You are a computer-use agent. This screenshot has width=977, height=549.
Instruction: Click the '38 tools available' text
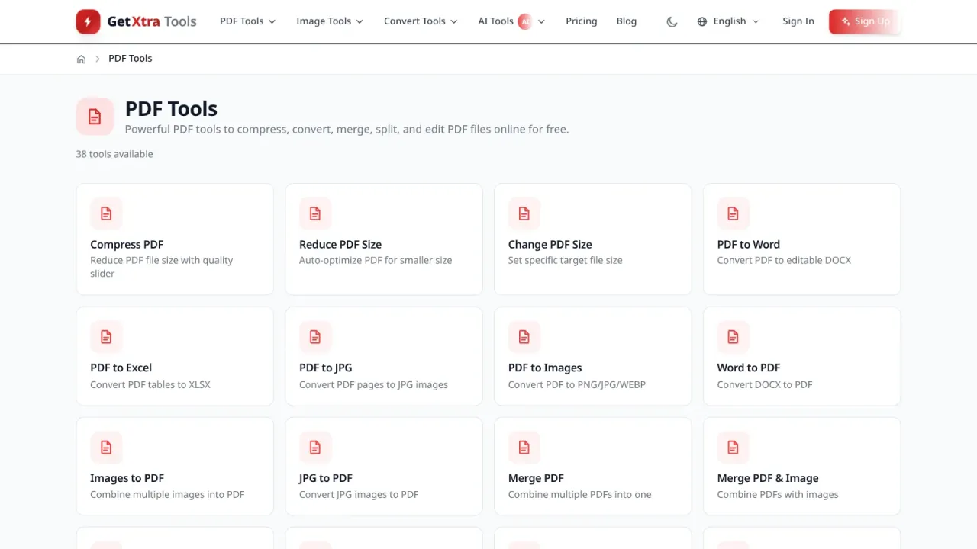pos(114,154)
